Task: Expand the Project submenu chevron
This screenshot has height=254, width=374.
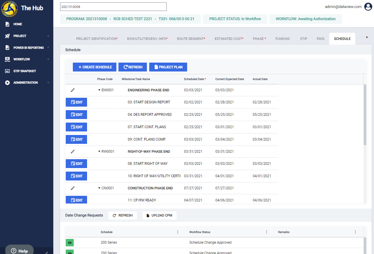Action: 48,36
